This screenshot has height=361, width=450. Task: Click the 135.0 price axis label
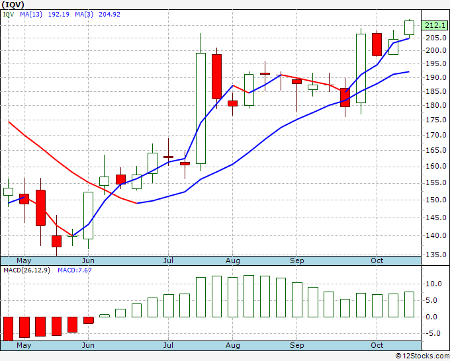point(437,255)
